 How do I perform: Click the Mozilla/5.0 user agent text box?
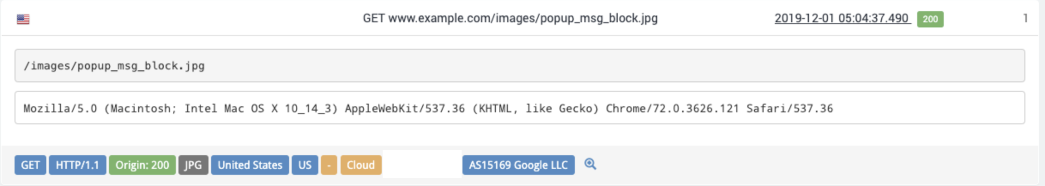pos(519,108)
